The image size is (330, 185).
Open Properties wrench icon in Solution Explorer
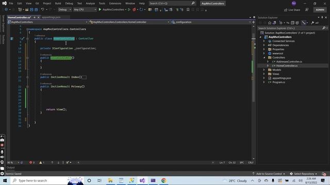(312, 23)
